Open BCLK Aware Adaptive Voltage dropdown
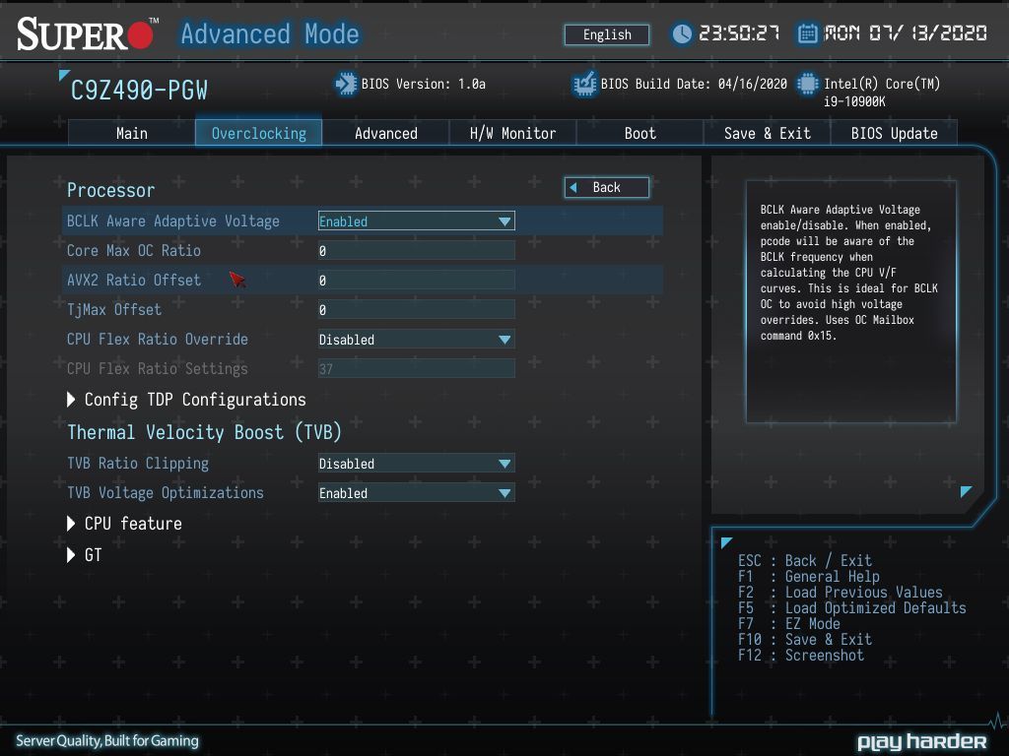This screenshot has height=756, width=1009. [417, 221]
